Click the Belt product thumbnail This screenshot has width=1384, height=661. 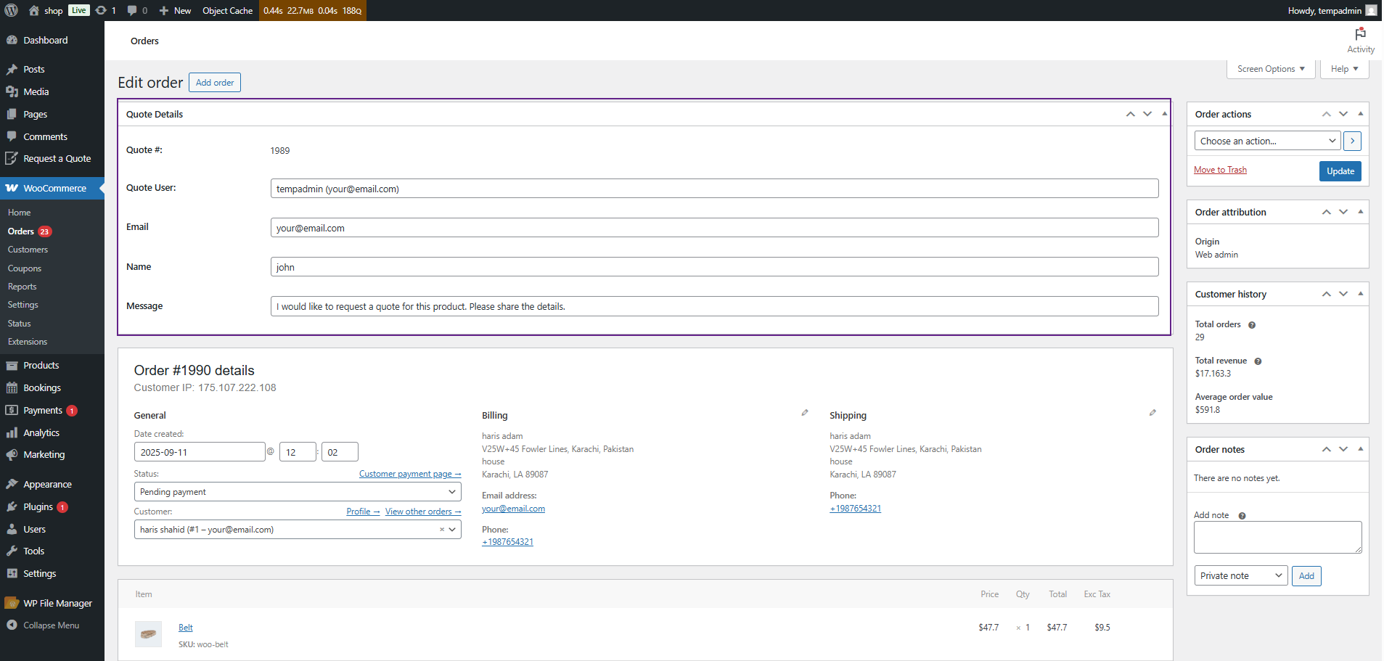click(x=148, y=633)
